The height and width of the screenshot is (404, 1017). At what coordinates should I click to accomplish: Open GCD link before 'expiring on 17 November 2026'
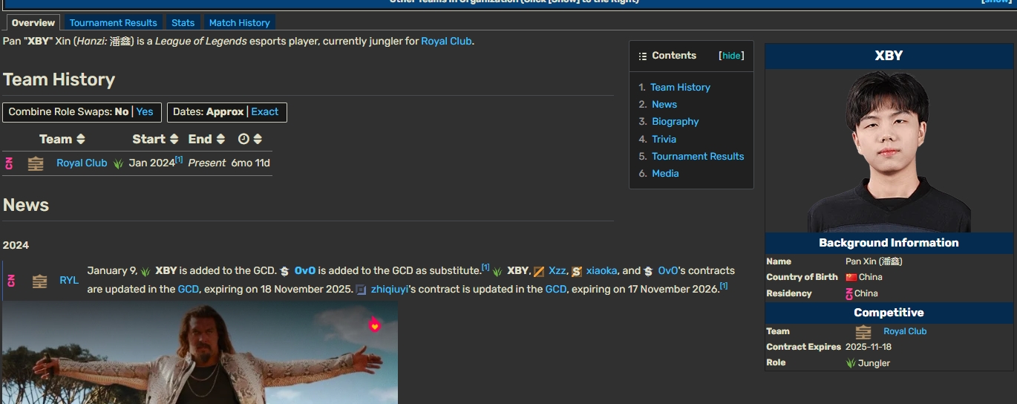point(556,289)
